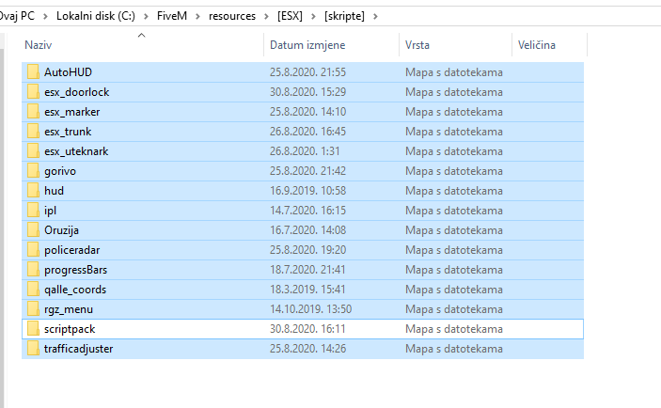Image resolution: width=661 pixels, height=408 pixels.
Task: Click the [skripte] breadcrumb
Action: (344, 16)
